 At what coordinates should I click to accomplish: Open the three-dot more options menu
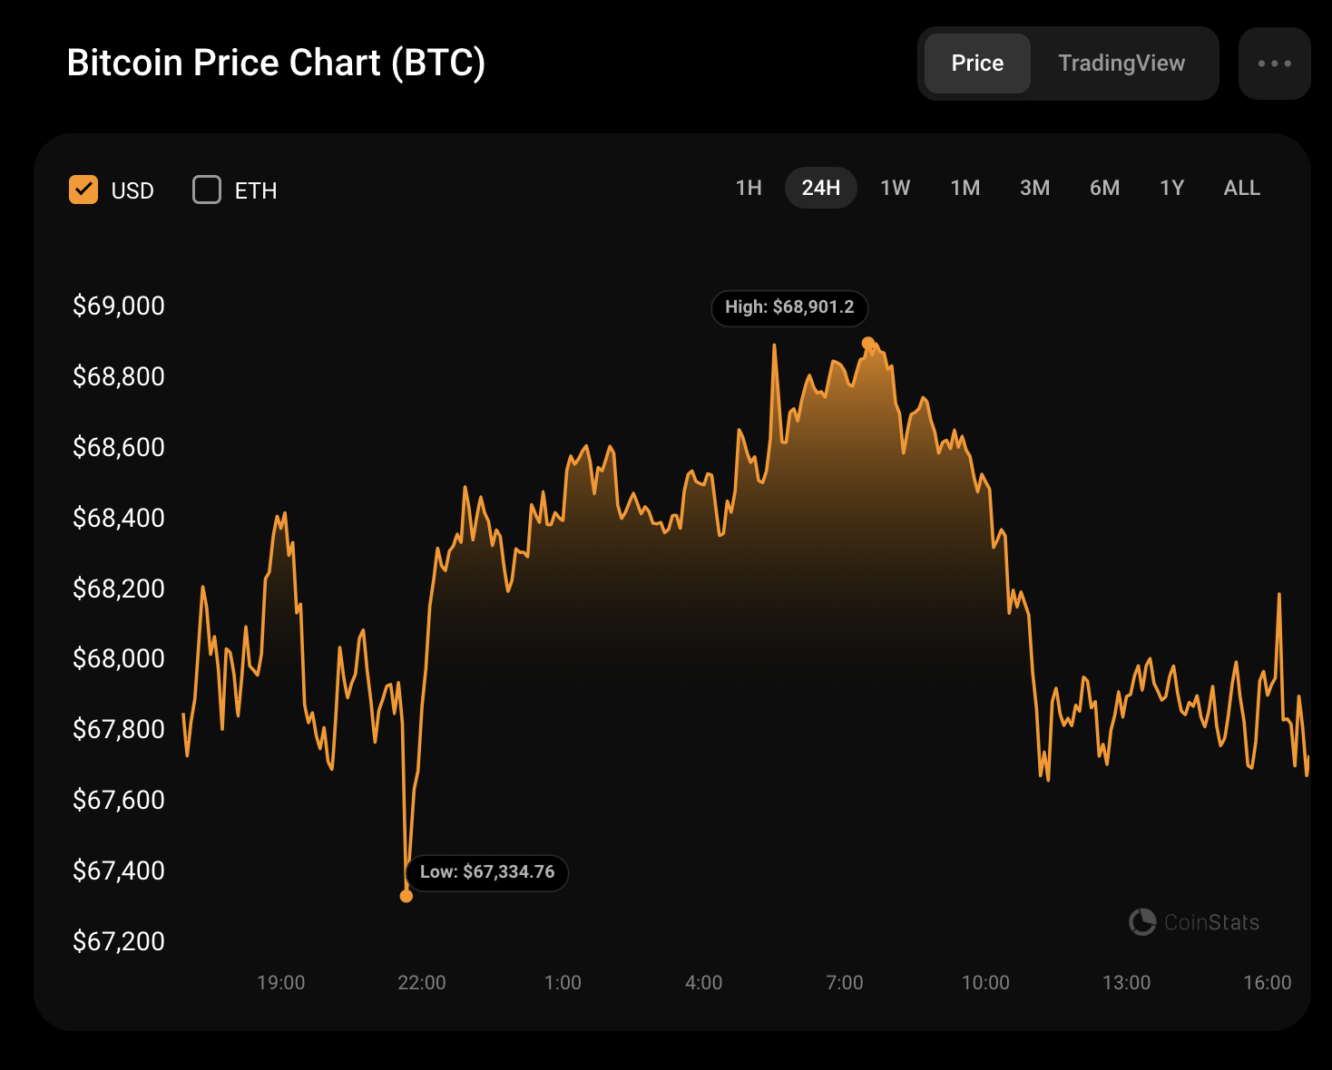1274,63
